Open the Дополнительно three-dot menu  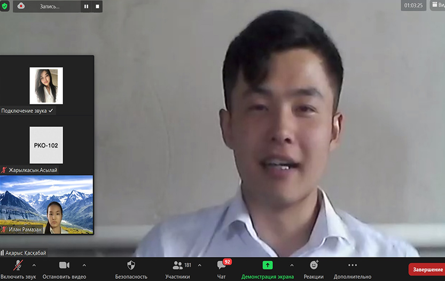(352, 265)
